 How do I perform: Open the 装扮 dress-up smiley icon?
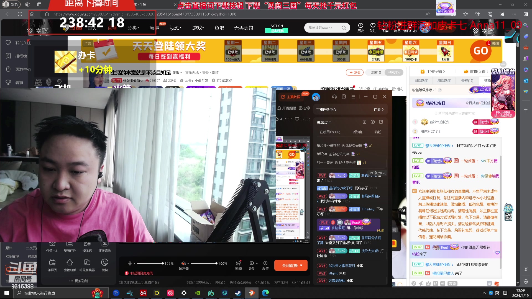tap(105, 262)
